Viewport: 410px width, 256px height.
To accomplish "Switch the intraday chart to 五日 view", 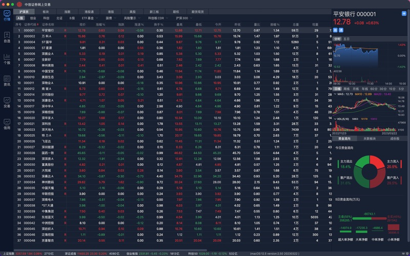I will [x=347, y=39].
